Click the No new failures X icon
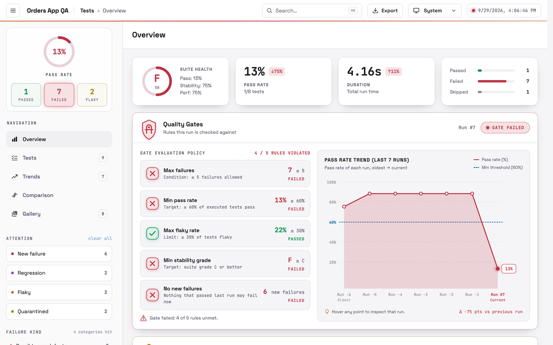Viewport: 553px width, 345px height. [x=152, y=295]
